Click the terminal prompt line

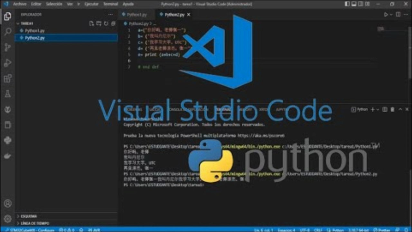click(x=164, y=185)
